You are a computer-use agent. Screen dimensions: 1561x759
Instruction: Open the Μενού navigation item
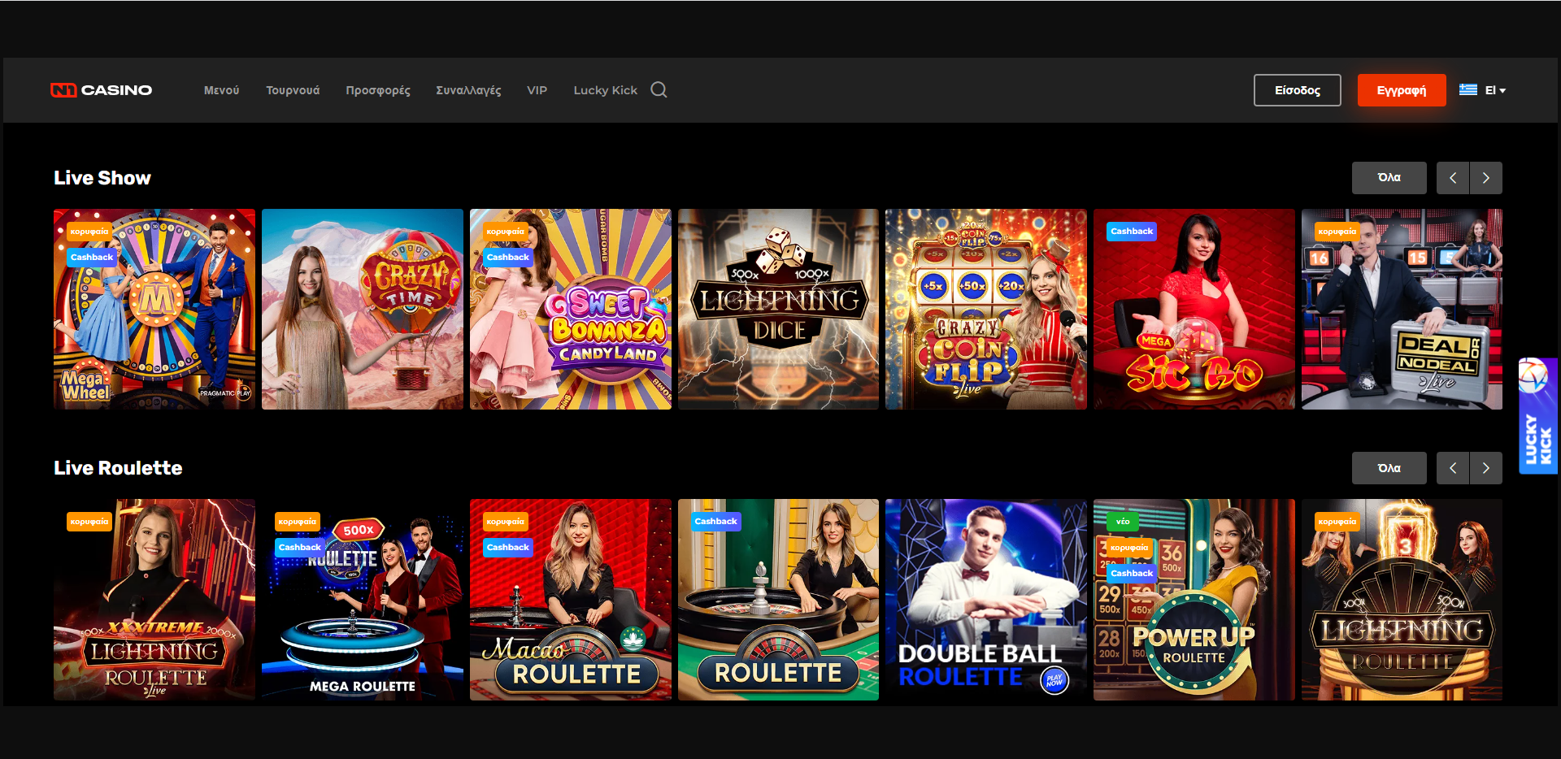[x=221, y=90]
